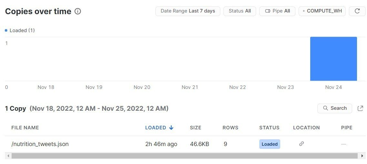This screenshot has width=367, height=164.
Task: Open the Pipe All filter dropdown
Action: [277, 11]
